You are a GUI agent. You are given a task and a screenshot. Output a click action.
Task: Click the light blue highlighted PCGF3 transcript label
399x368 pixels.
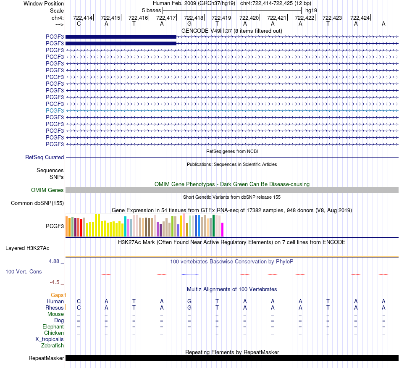55,110
